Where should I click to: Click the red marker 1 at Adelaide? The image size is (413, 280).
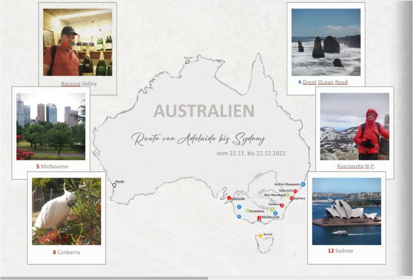(229, 198)
